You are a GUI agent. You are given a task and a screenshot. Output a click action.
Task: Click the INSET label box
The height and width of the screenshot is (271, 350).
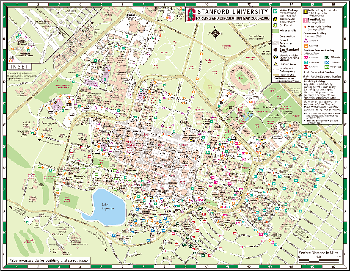point(20,66)
